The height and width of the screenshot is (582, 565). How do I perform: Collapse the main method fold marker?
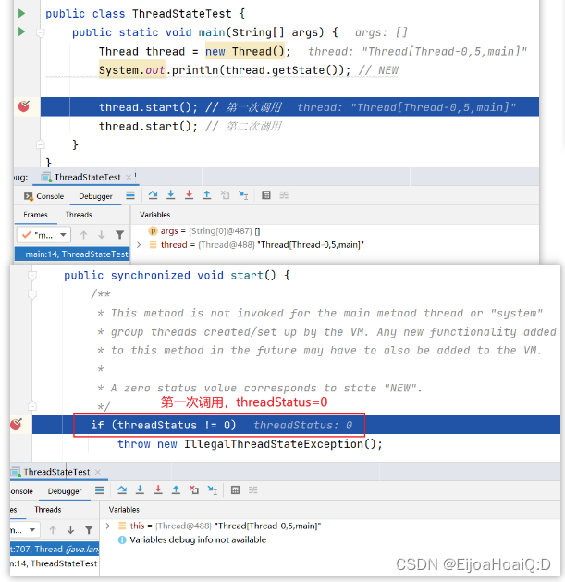click(41, 33)
